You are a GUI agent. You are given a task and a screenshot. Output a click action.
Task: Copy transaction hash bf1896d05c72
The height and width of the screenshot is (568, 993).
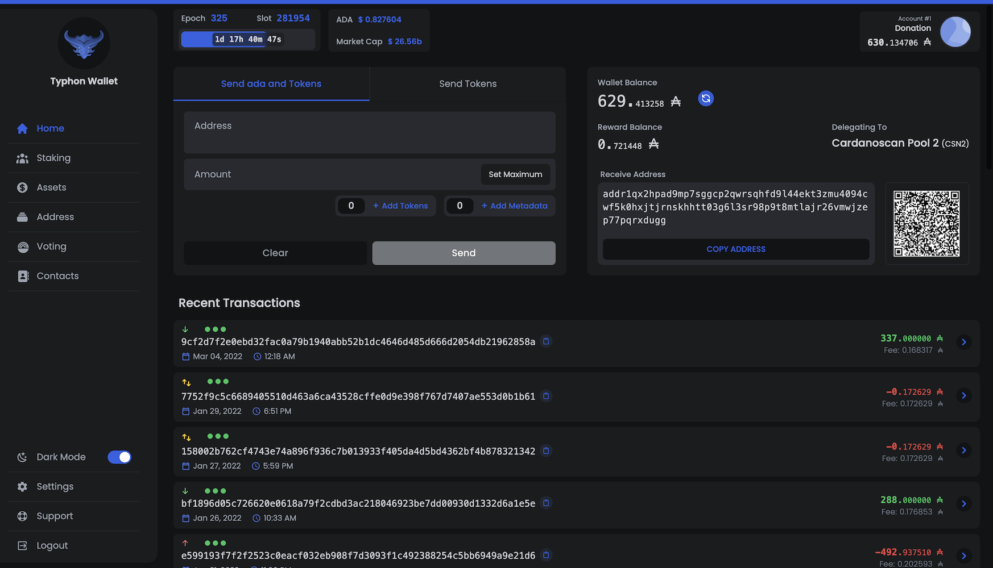pyautogui.click(x=546, y=503)
